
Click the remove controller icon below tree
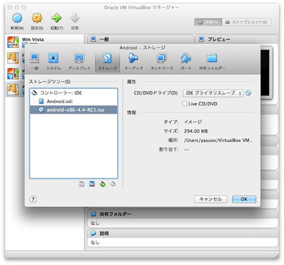point(92,184)
